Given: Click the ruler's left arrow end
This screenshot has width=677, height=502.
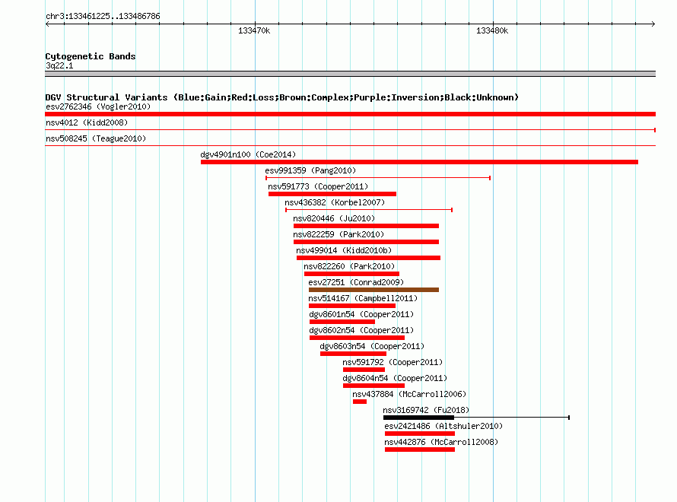Looking at the screenshot, I should (47, 24).
